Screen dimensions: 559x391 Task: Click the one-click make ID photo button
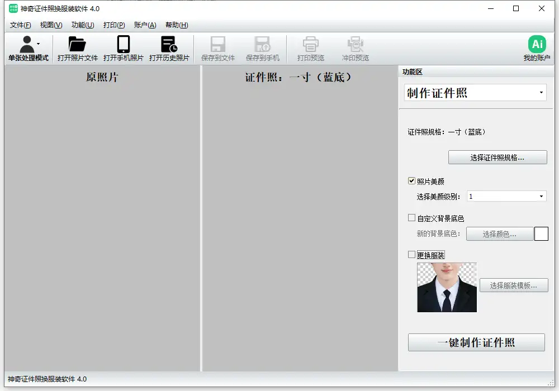pos(476,342)
